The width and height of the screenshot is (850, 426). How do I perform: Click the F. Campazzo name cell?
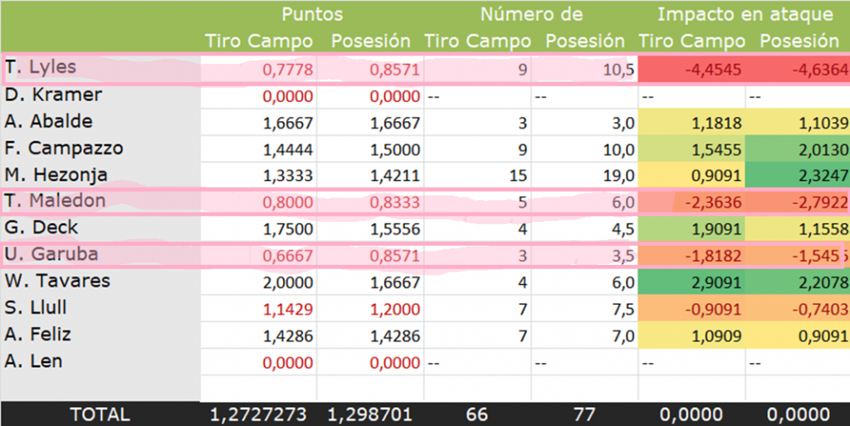pyautogui.click(x=65, y=149)
